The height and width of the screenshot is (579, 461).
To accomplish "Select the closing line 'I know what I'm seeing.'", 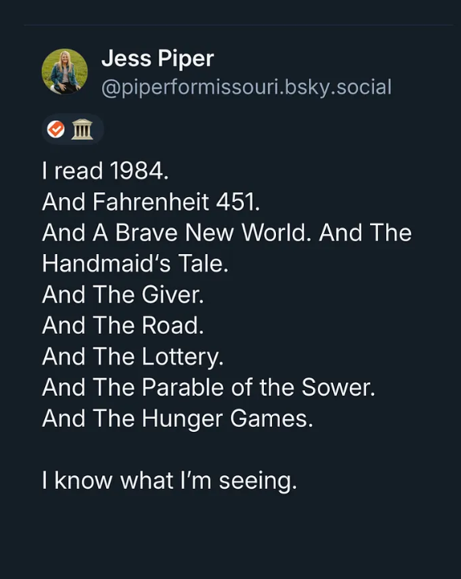I will (x=169, y=481).
